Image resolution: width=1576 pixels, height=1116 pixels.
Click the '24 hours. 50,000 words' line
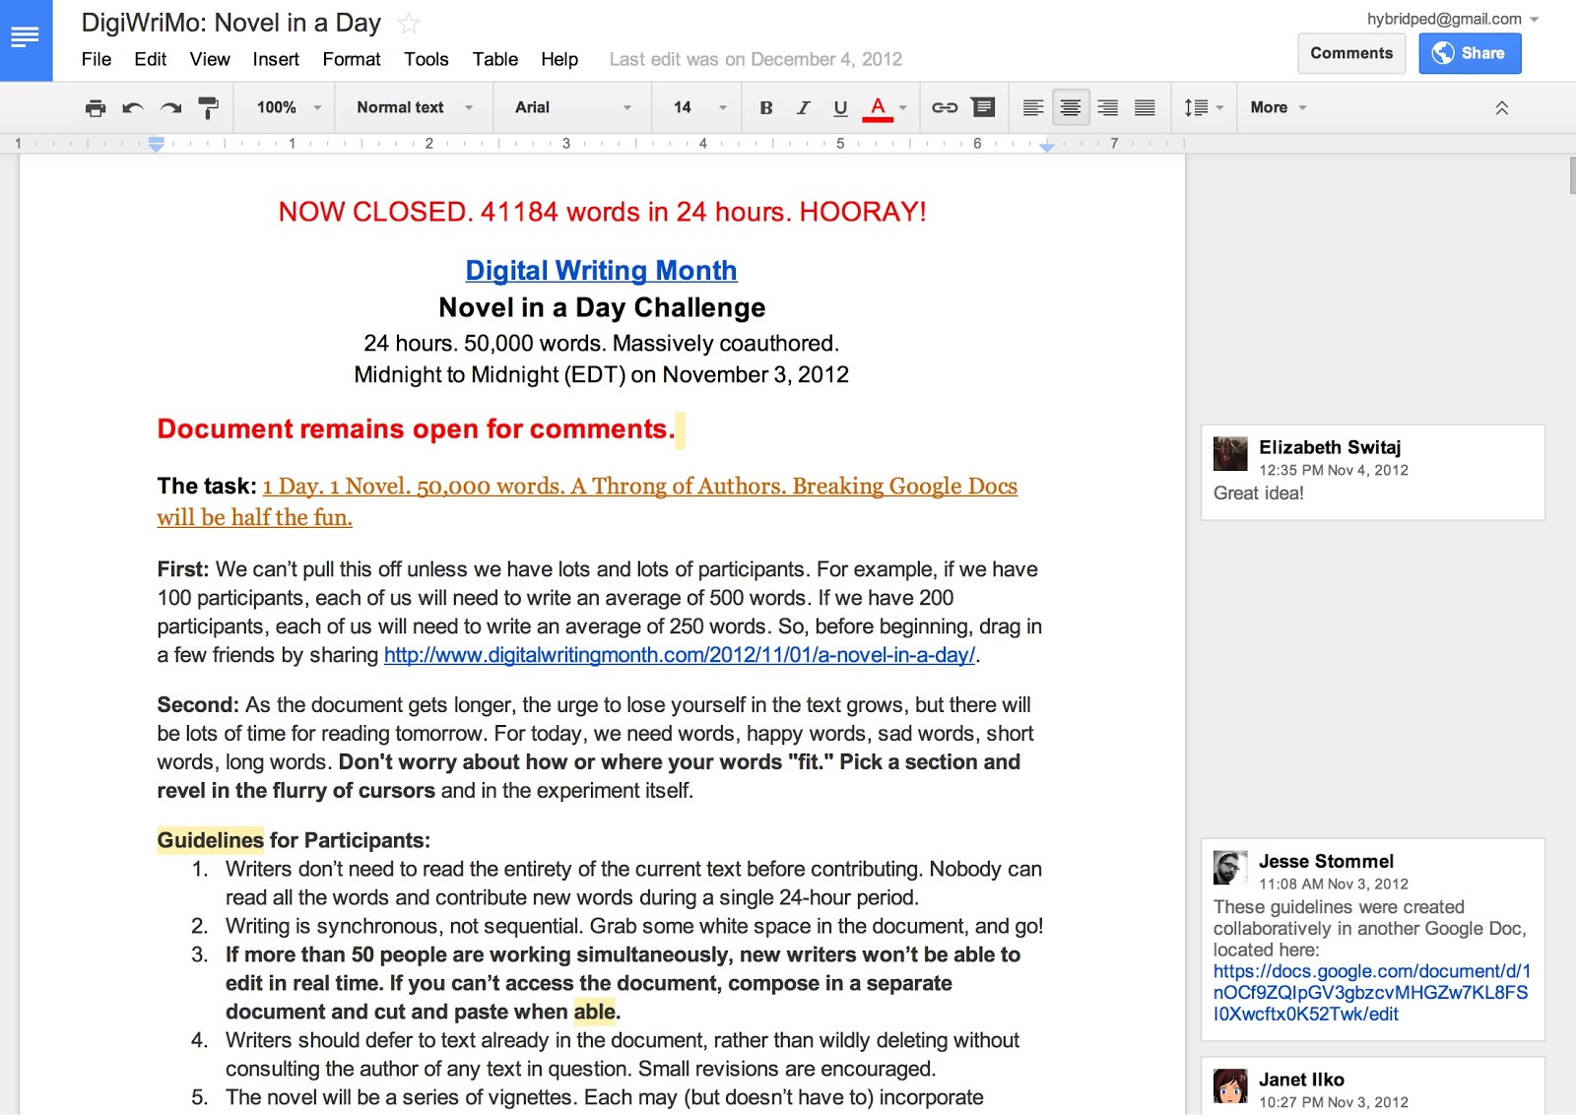[x=601, y=344]
